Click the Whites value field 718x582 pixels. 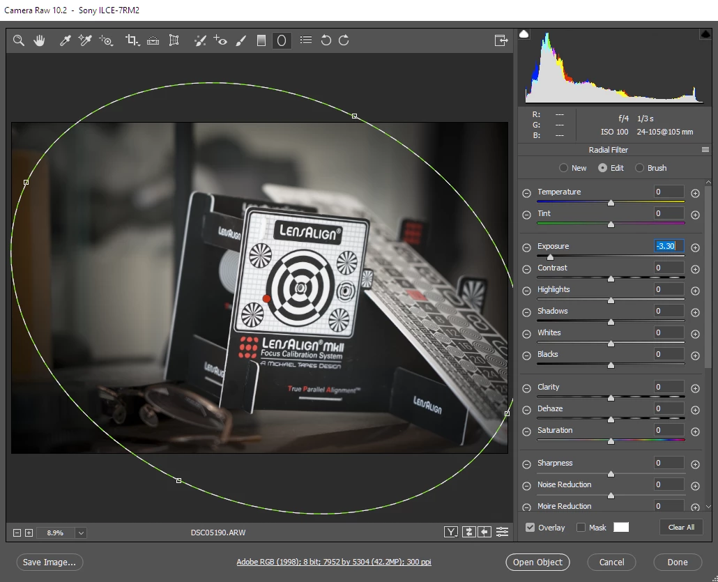pyautogui.click(x=669, y=332)
